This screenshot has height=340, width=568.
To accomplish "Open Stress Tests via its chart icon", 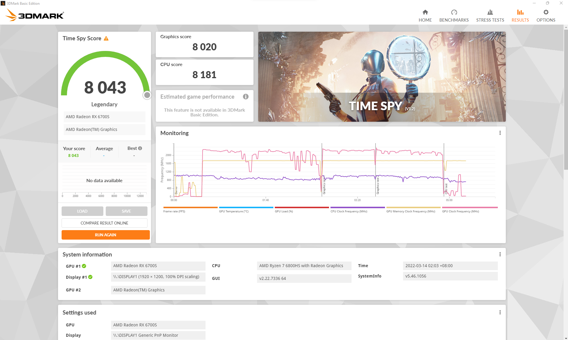I will [490, 12].
